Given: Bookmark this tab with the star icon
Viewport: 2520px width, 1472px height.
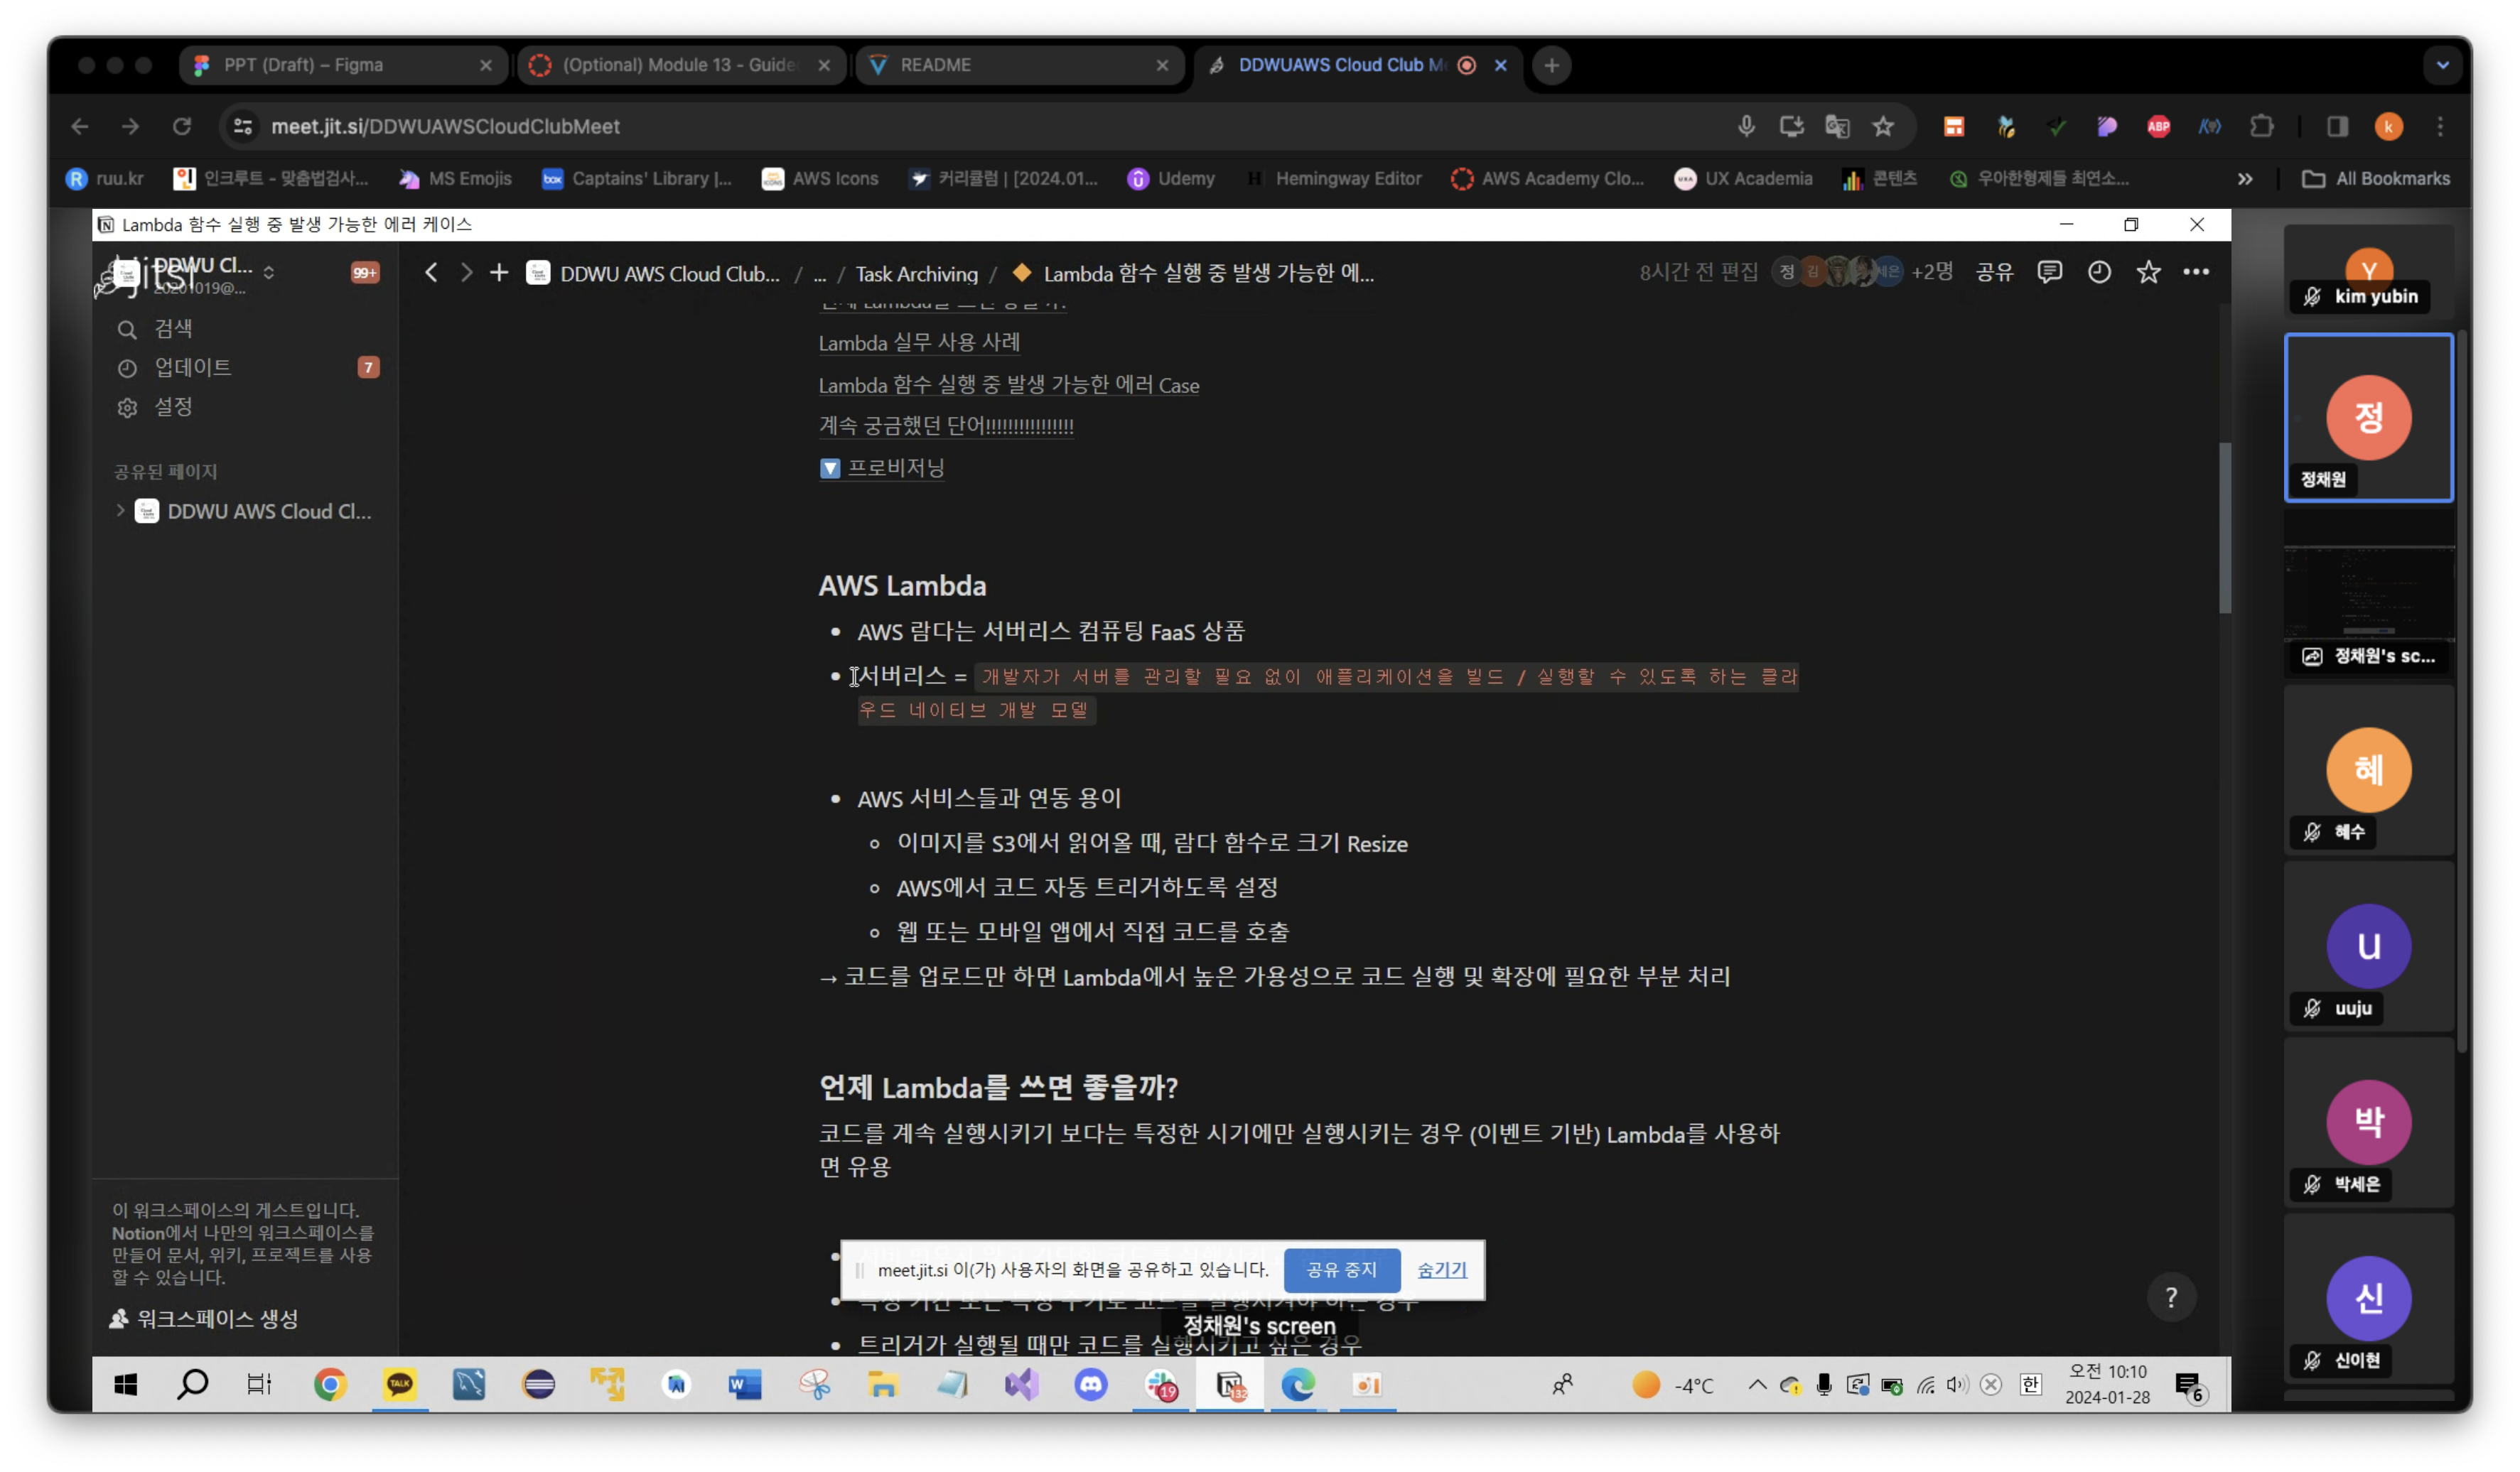Looking at the screenshot, I should (1883, 126).
